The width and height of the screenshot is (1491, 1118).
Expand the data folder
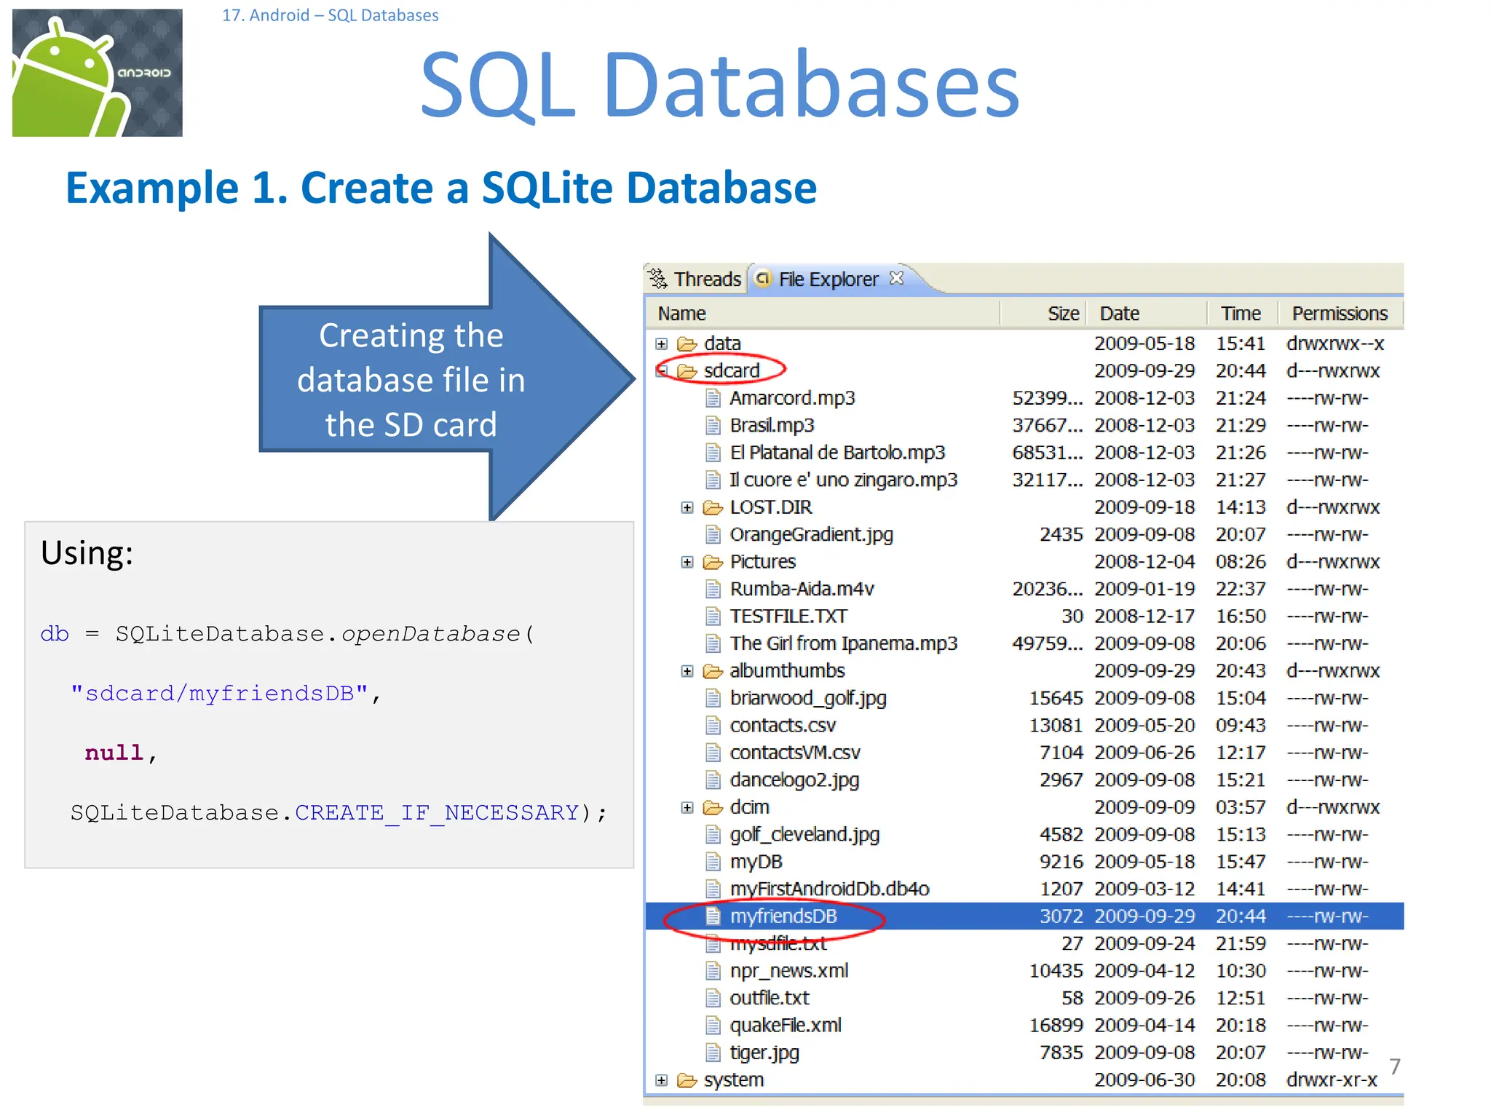pos(661,344)
